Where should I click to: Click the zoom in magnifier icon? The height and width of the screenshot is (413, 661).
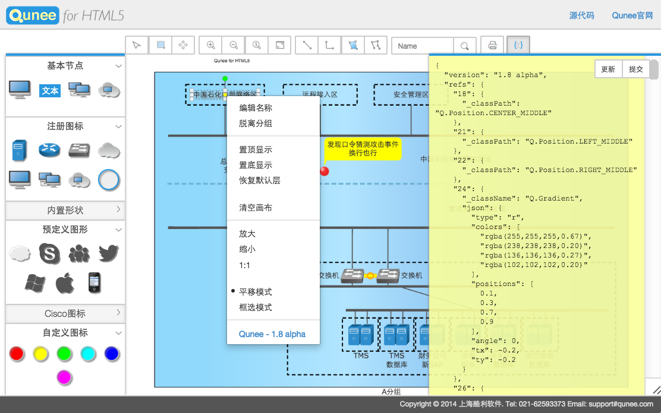211,45
